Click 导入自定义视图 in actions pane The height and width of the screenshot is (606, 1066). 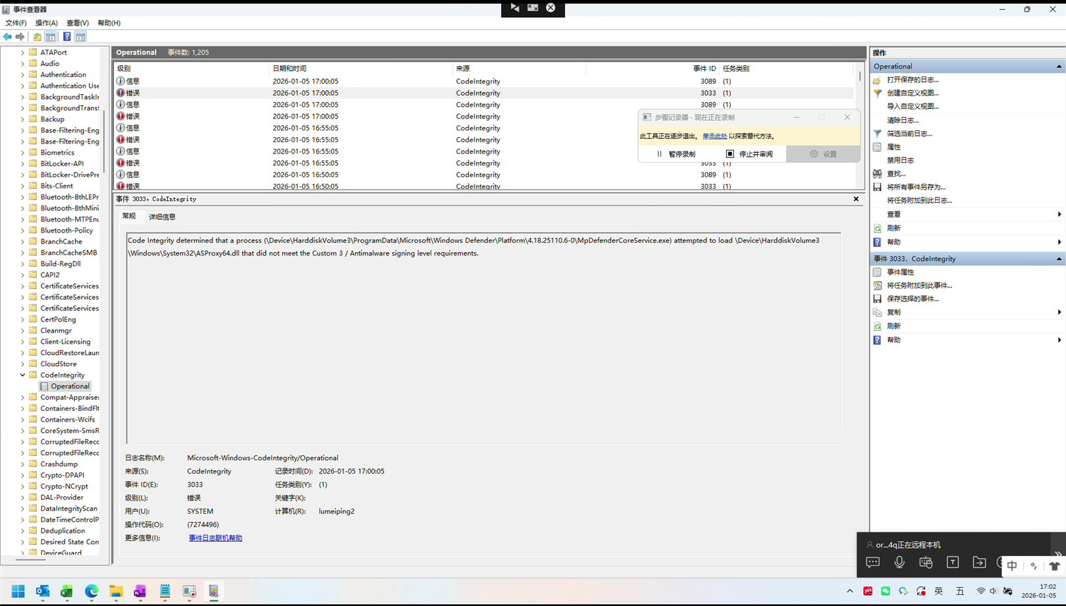(x=913, y=106)
